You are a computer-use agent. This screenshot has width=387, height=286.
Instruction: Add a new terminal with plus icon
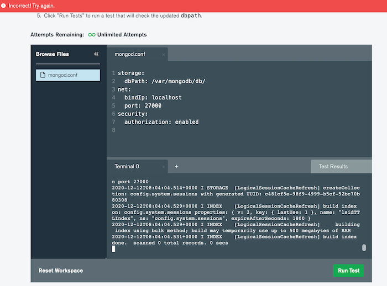click(x=176, y=166)
